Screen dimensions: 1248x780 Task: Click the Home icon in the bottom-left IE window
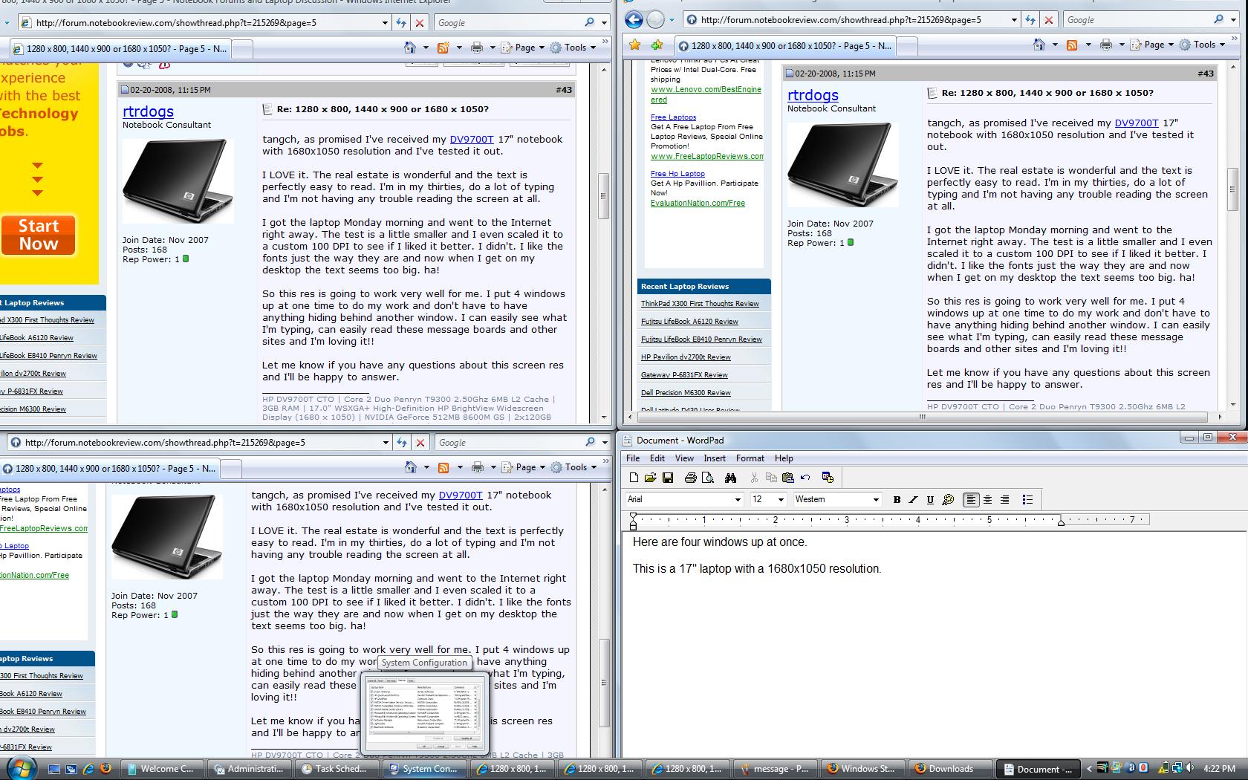[411, 467]
